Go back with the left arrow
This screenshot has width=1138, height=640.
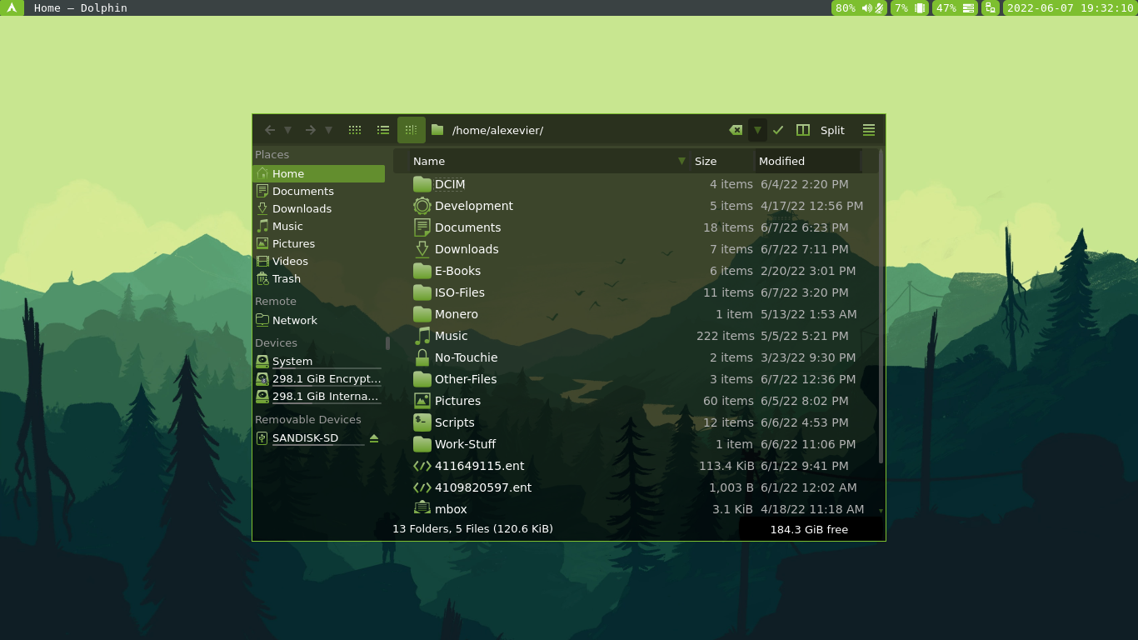click(269, 130)
